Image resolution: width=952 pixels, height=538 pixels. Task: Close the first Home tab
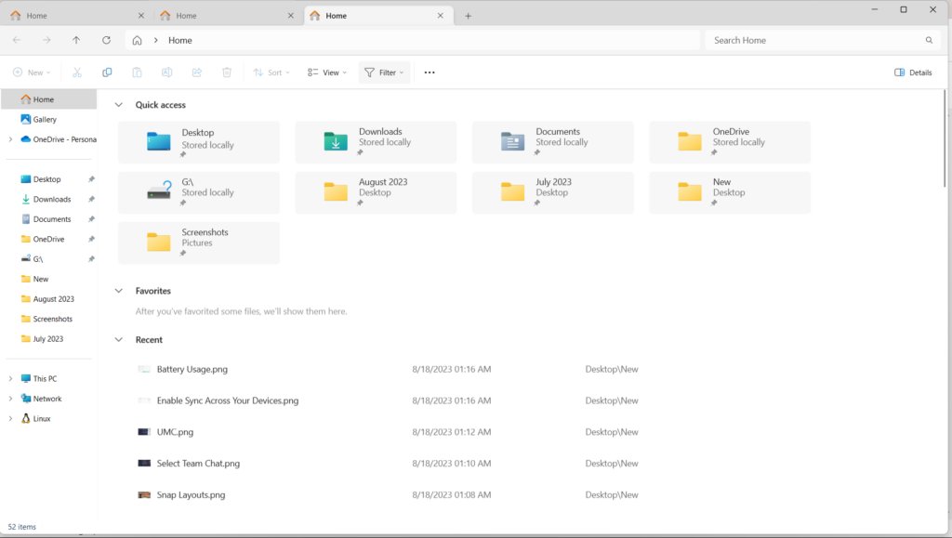click(140, 16)
